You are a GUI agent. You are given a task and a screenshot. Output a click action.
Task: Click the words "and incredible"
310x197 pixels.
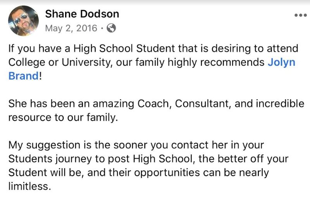pos(269,104)
